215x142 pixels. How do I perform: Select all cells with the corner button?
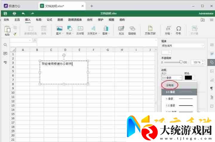[13, 50]
